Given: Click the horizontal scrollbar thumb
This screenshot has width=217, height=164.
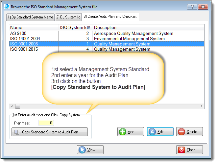Looking at the screenshot, I should click(17, 106).
